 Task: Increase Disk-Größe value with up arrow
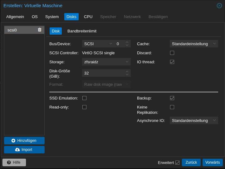pos(127,72)
